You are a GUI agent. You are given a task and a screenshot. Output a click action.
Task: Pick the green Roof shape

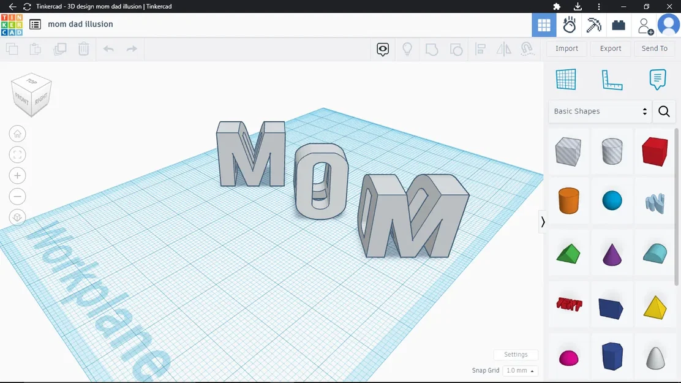568,254
